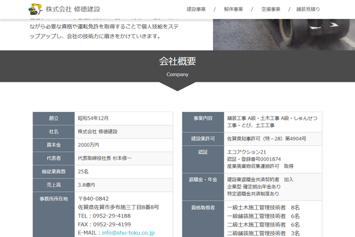Click the 創立 row header
The width and height of the screenshot is (355, 237).
tap(54, 118)
